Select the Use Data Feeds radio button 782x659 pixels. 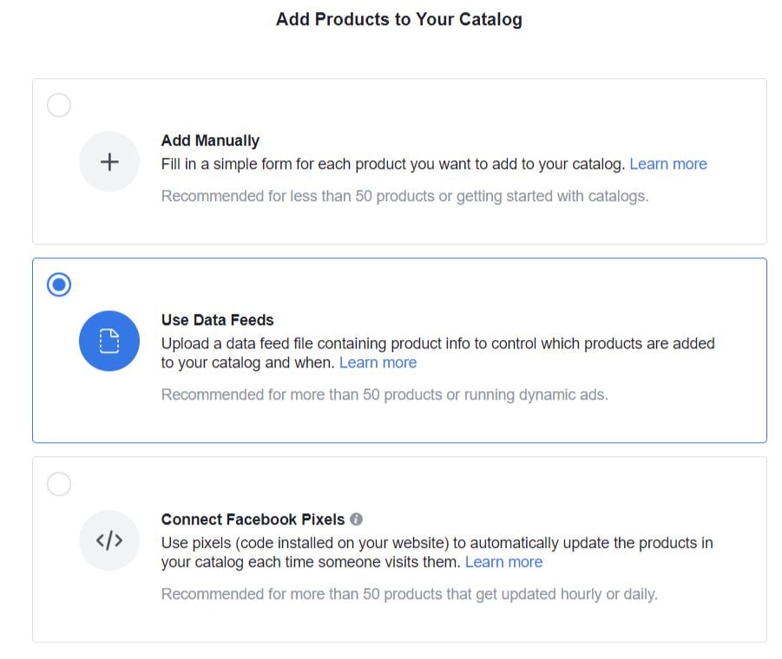[59, 284]
